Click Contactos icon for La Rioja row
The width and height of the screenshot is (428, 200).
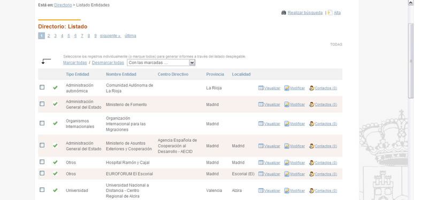[312, 88]
